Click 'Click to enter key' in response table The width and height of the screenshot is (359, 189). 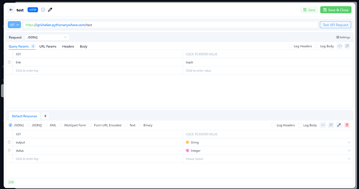98,158
